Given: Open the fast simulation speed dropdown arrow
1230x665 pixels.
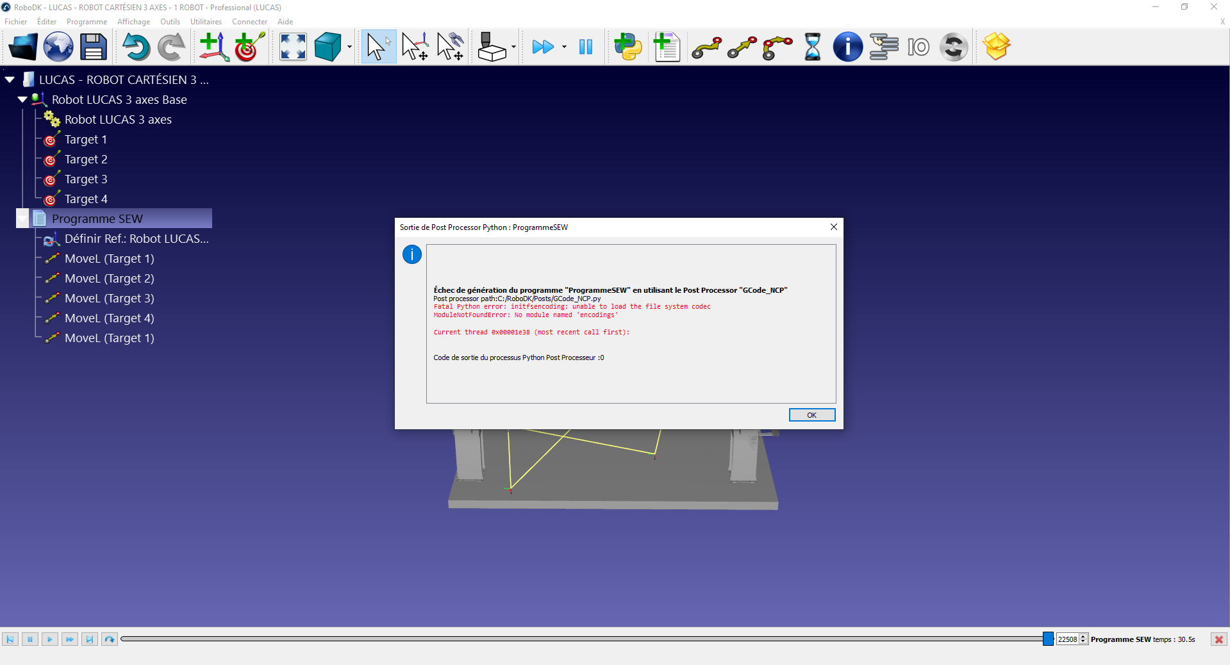Looking at the screenshot, I should [564, 47].
